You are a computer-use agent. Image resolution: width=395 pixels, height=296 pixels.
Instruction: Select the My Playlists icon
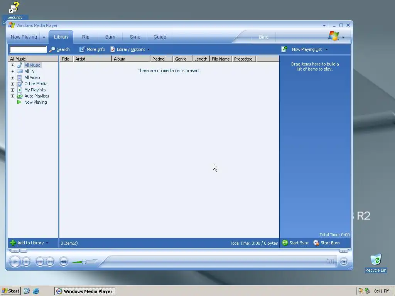coord(20,90)
